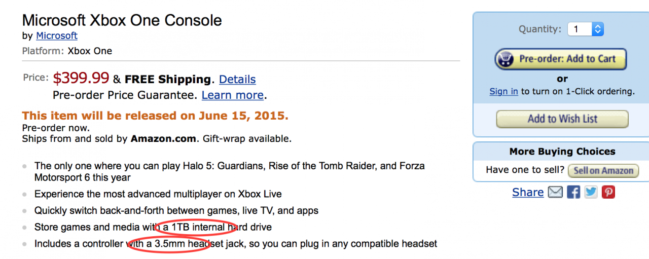Click the Add to Wish List button

(562, 119)
